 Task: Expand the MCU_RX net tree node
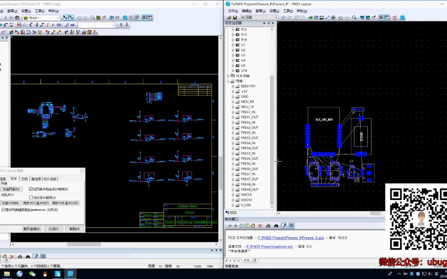[233, 102]
